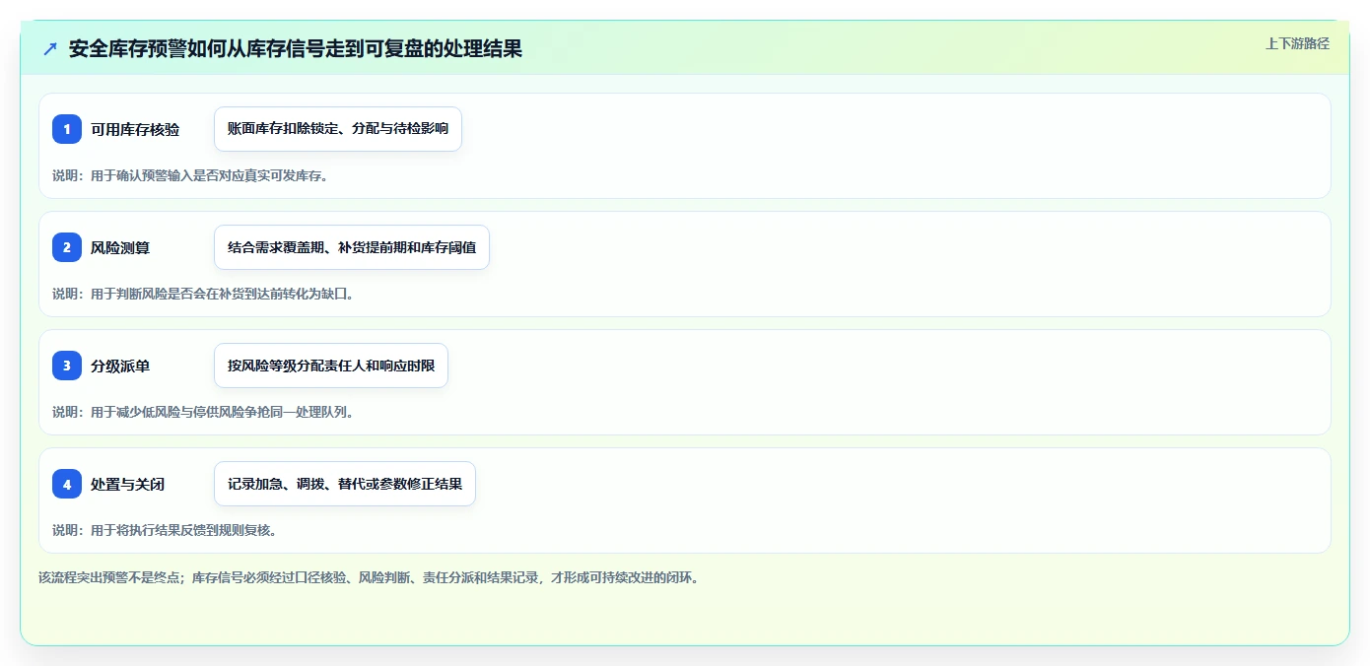Click the title 安全库存预警如何从库存信号走到可复盘的处理结果
The width and height of the screenshot is (1370, 666).
[x=296, y=48]
